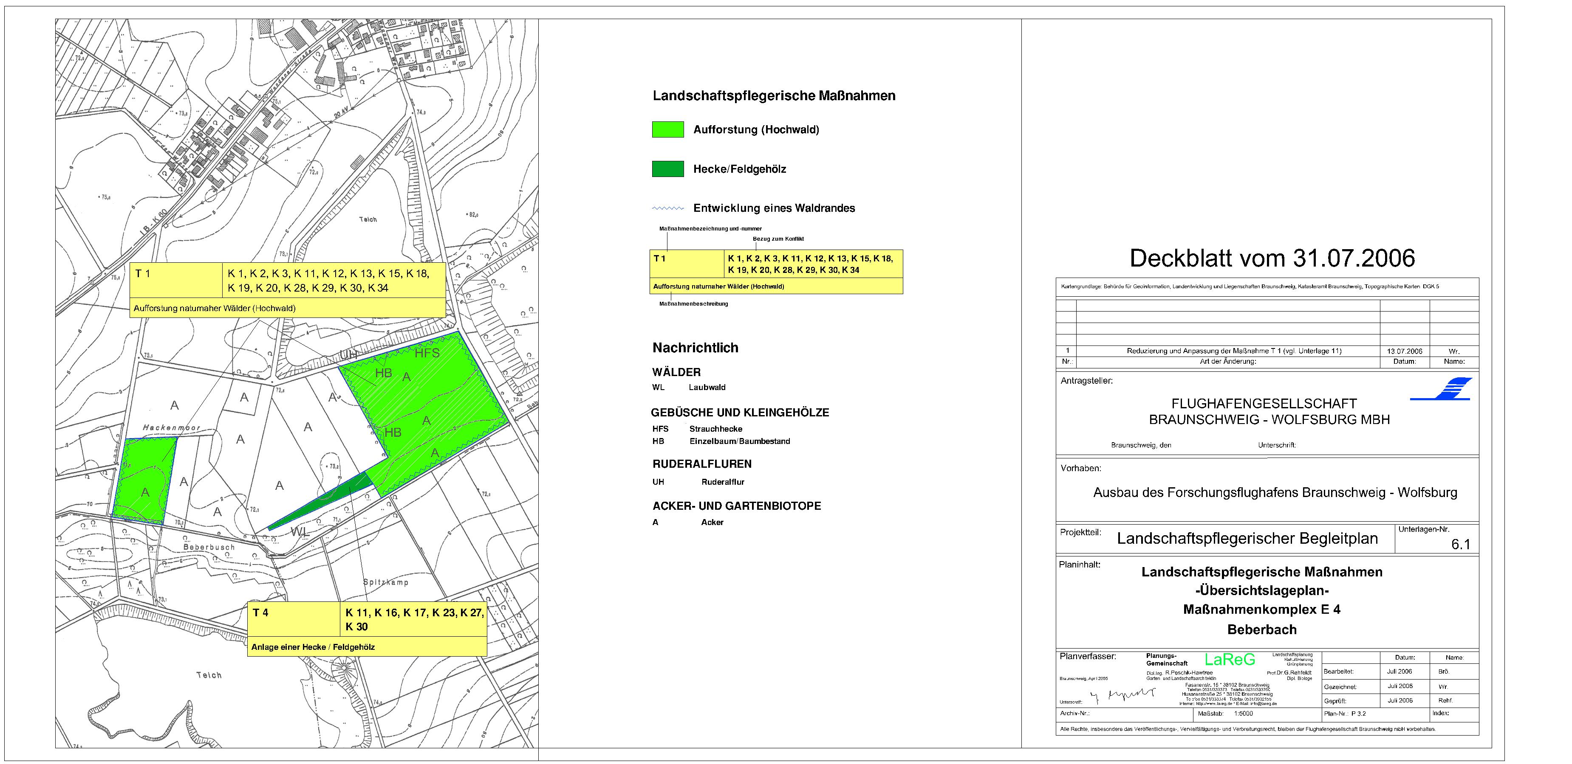Select the 'Bezug zum Konflikt' legend annotation
Viewport: 1572px width, 764px height.
pyautogui.click(x=778, y=239)
